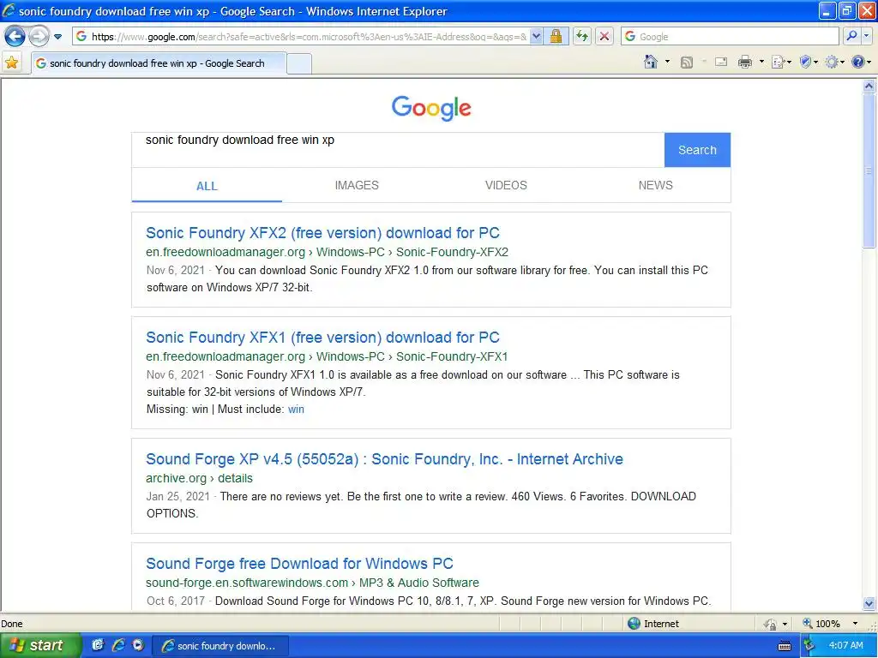Click the blue Search button
Viewport: 878px width, 658px height.
(x=697, y=149)
